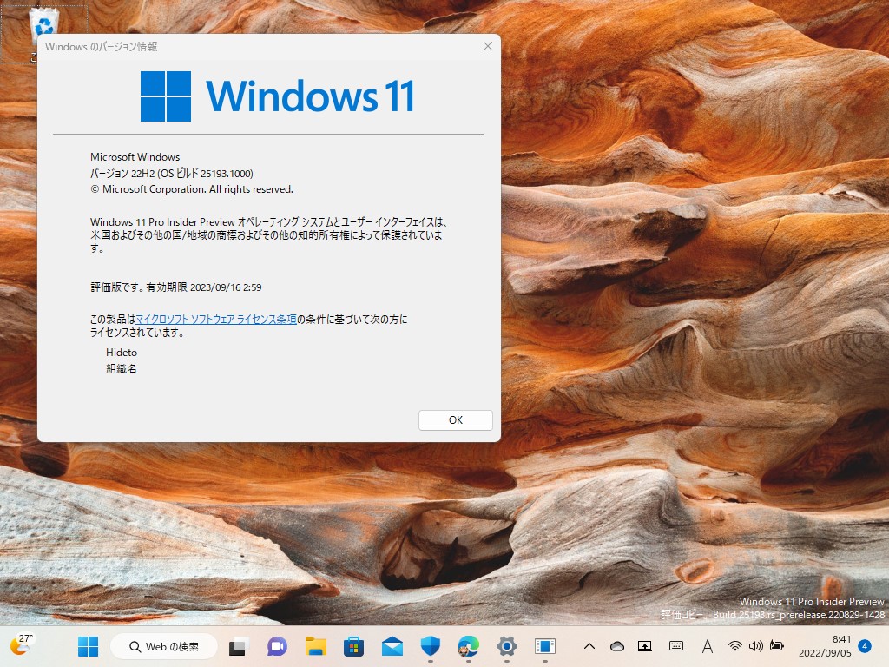Expand the hidden tray icons chevron
889x667 pixels.
589,646
